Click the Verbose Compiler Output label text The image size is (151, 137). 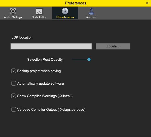point(51,109)
